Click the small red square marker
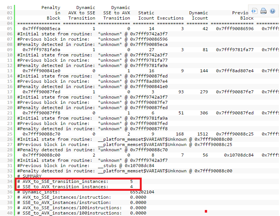This screenshot has height=216, width=280. [x=206, y=211]
